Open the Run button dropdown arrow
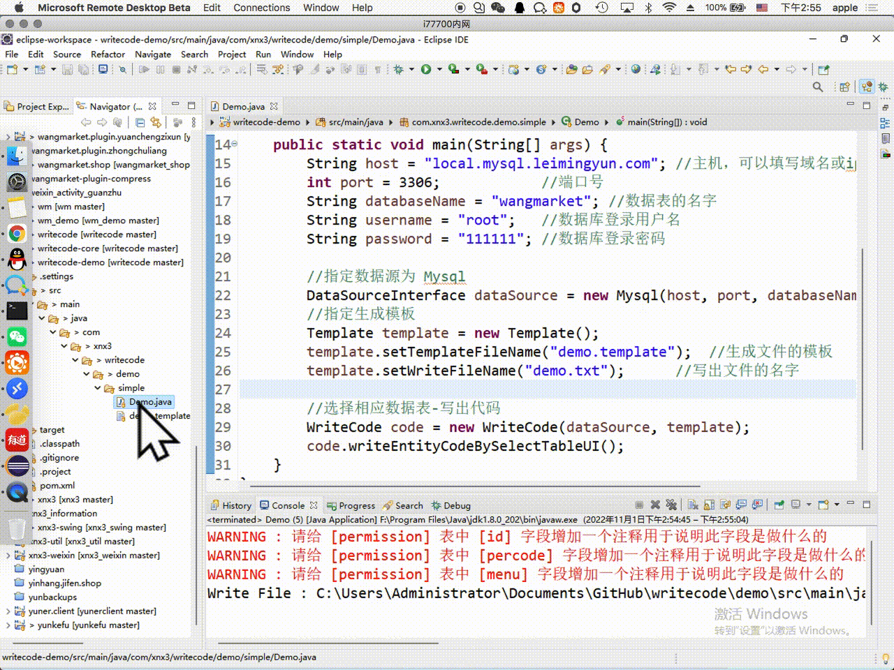Image resolution: width=894 pixels, height=670 pixels. pos(439,69)
